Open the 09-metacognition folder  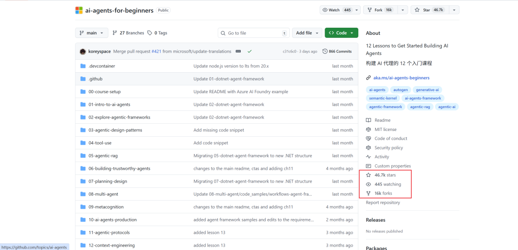106,207
